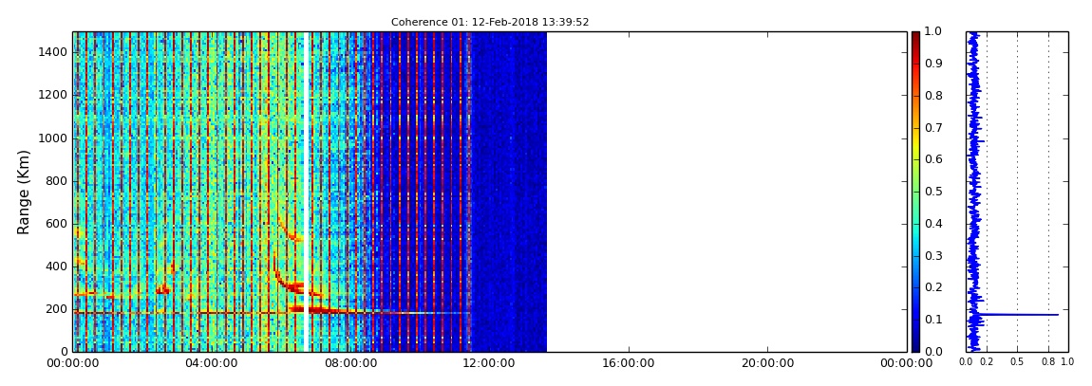Image resolution: width=1092 pixels, height=386 pixels.
Task: Click the colorbar label 0.5
Action: (932, 192)
